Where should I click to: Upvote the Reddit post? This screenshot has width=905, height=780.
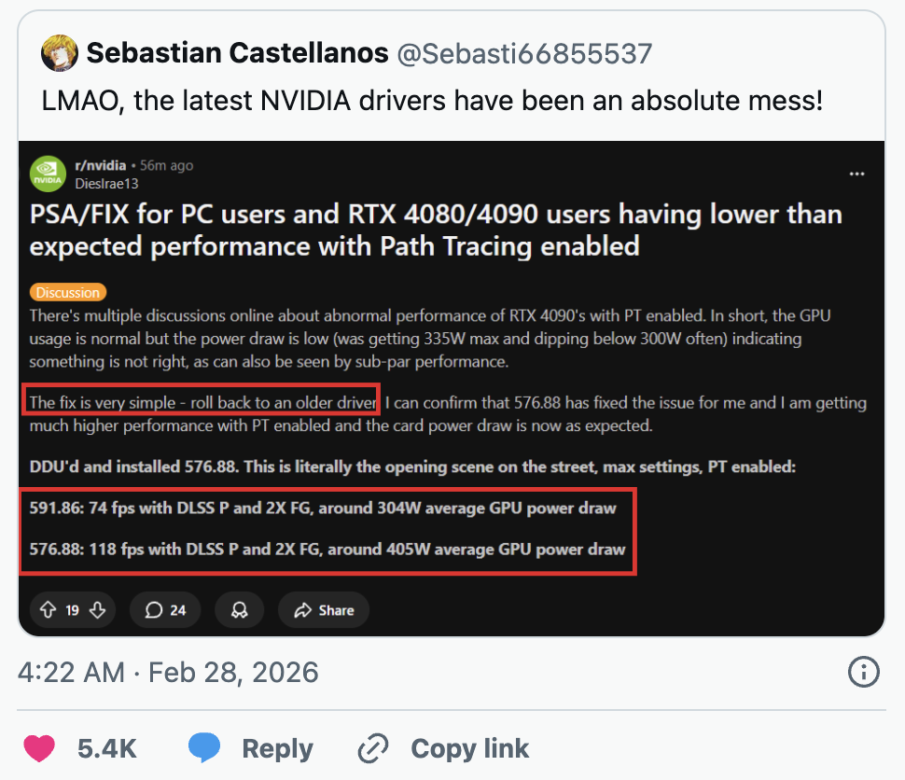coord(49,610)
